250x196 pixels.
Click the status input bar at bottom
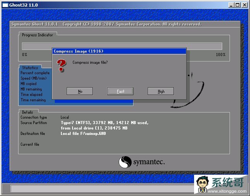click(x=102, y=189)
